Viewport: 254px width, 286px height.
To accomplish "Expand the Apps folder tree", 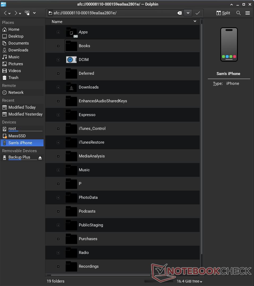I will (x=58, y=32).
